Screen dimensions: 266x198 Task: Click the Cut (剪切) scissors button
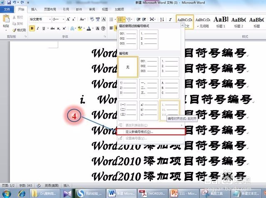(x=18, y=17)
